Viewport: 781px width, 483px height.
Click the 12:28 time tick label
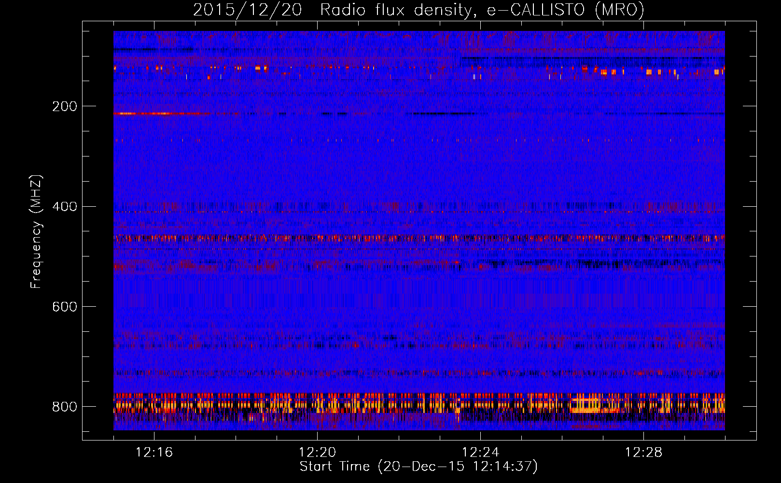coord(643,453)
